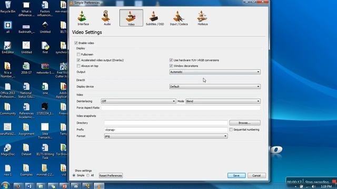Open the Interface preferences category

83,18
